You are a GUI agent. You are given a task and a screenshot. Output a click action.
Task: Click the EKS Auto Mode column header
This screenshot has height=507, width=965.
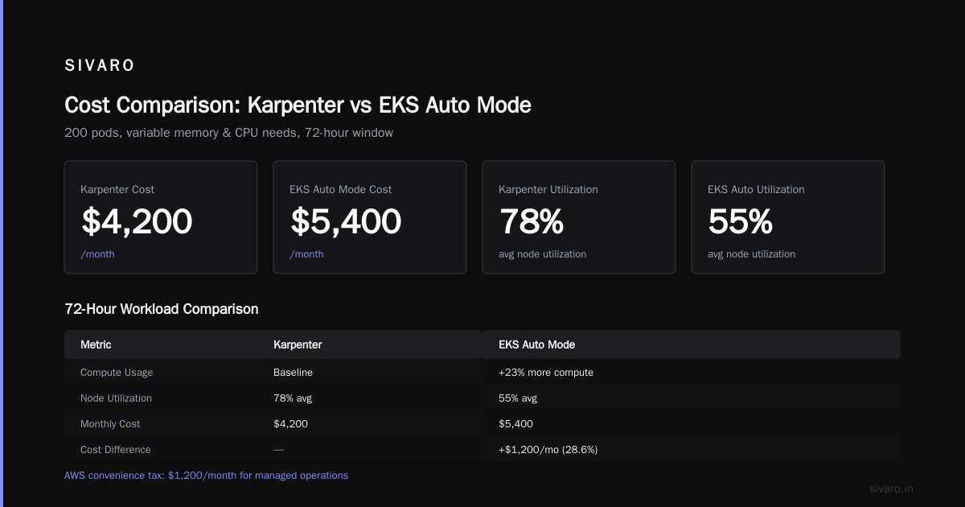tap(536, 344)
